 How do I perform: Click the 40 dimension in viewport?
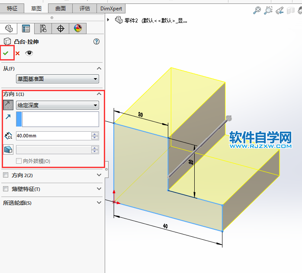(165, 226)
